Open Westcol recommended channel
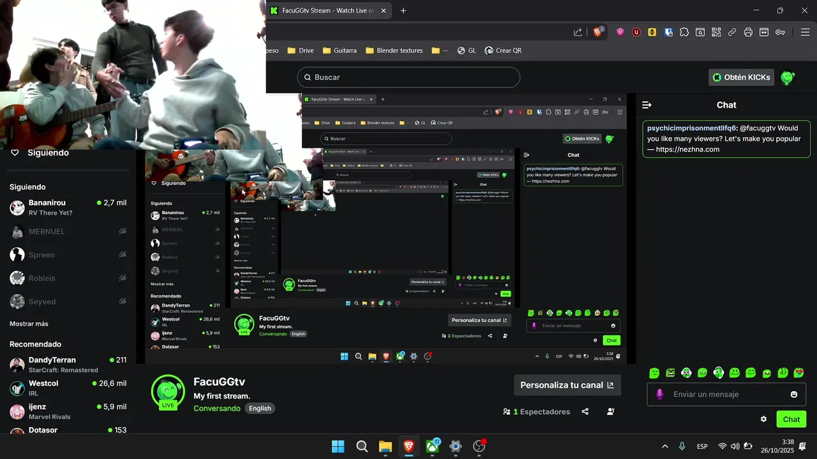 coord(68,388)
